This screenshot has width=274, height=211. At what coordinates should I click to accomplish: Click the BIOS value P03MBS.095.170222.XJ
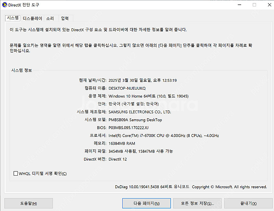(x=128, y=128)
